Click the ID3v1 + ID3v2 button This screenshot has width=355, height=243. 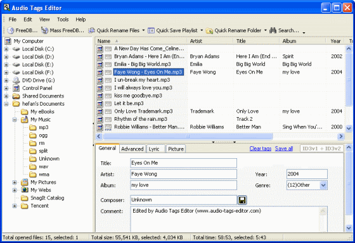click(321, 149)
